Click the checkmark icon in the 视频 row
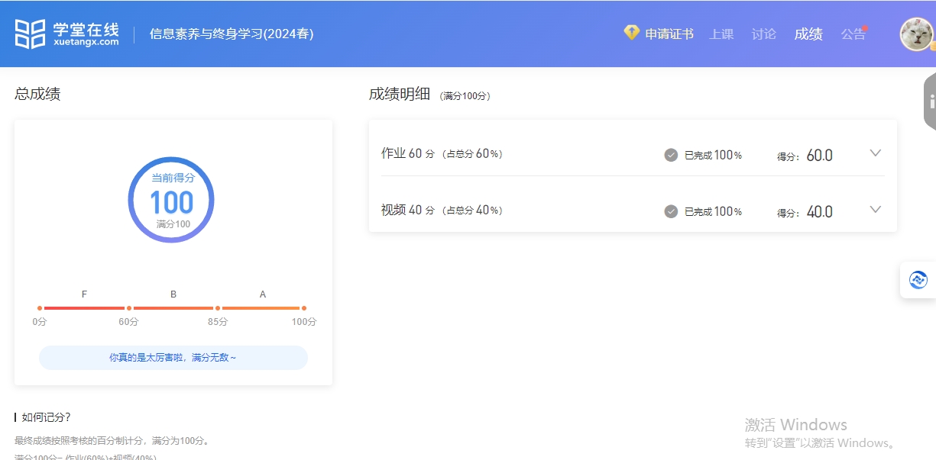The image size is (936, 460). (671, 211)
